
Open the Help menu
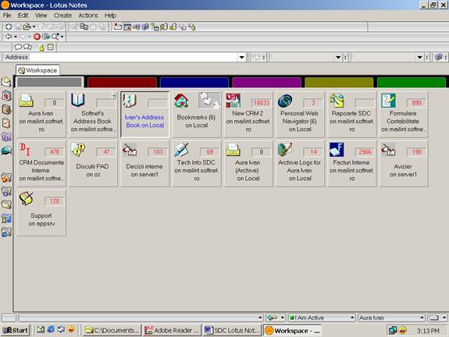click(110, 16)
